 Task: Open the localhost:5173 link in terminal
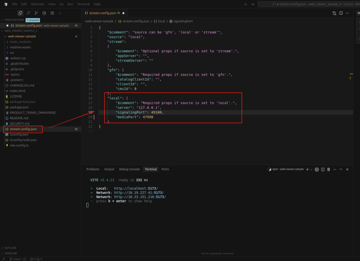(x=136, y=188)
